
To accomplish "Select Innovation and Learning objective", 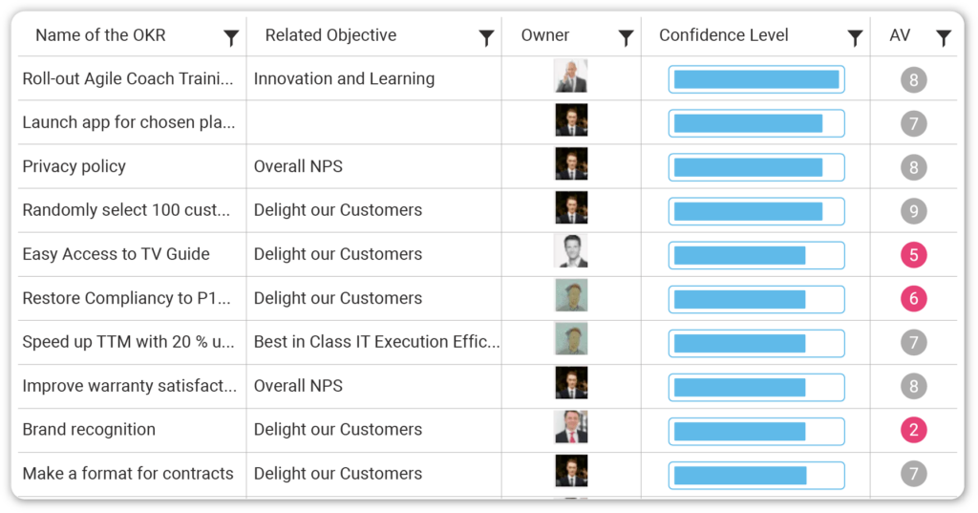I will coord(344,79).
